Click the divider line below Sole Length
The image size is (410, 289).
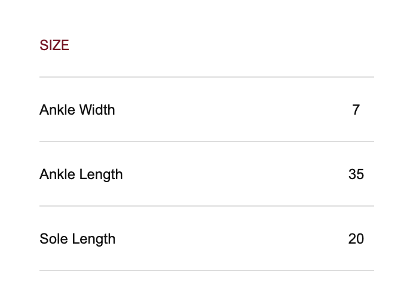[x=206, y=270]
